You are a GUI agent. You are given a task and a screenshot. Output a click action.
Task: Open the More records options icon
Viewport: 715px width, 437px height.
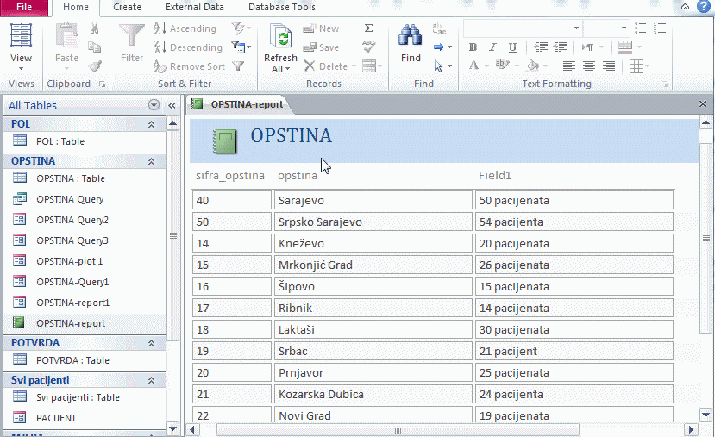pos(372,66)
